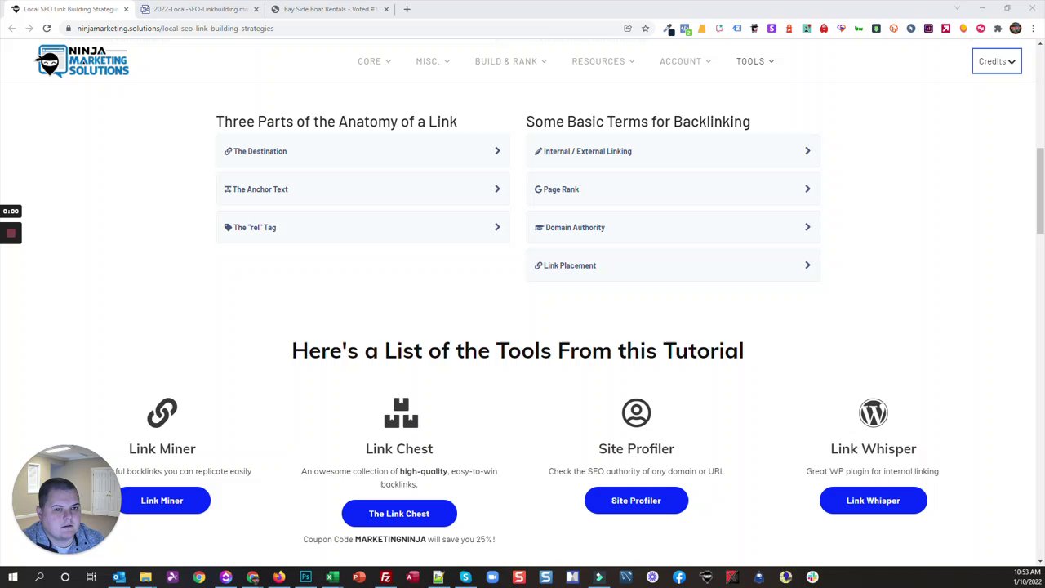Click the Link Whisper WordPress icon
Image resolution: width=1045 pixels, height=588 pixels.
873,413
